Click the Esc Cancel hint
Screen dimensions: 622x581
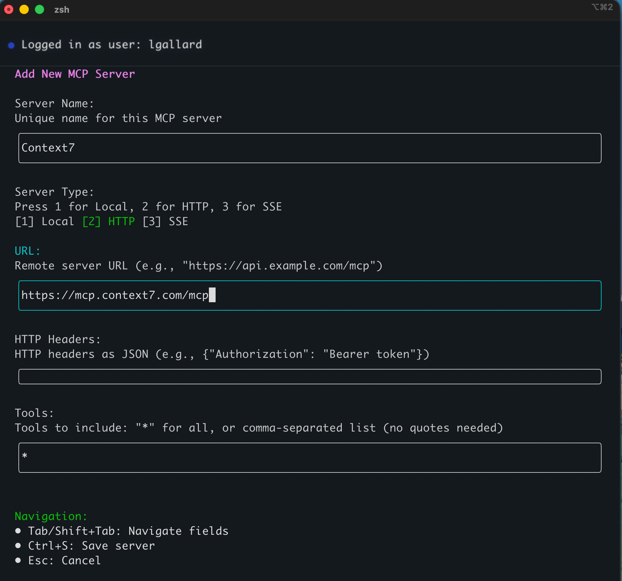pyautogui.click(x=64, y=561)
